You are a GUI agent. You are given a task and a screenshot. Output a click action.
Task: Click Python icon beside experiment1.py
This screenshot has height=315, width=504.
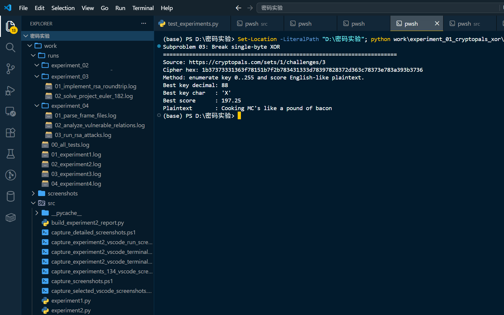click(45, 301)
